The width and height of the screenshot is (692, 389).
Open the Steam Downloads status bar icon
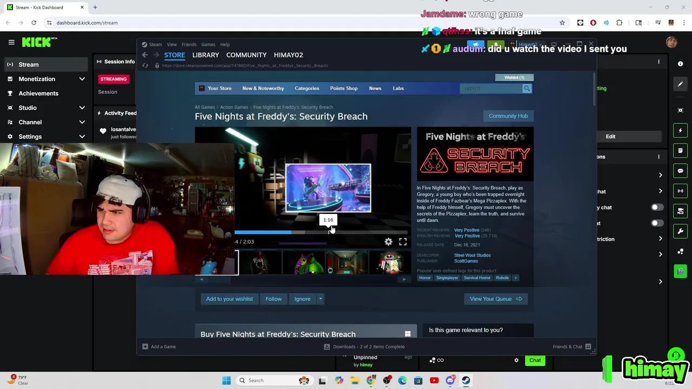pos(327,347)
